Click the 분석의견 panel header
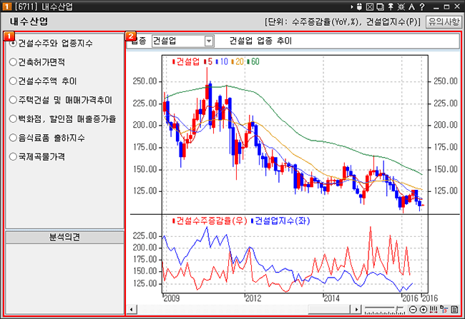This screenshot has width=465, height=319. click(64, 238)
